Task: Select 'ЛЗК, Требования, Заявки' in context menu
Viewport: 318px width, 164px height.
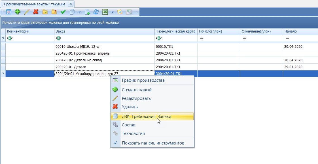Action: 146,116
